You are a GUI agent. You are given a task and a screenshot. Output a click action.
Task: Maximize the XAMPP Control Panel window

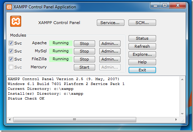(165, 6)
